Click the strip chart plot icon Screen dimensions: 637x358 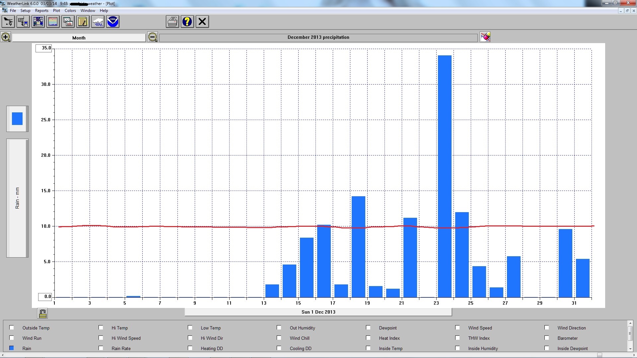(53, 22)
